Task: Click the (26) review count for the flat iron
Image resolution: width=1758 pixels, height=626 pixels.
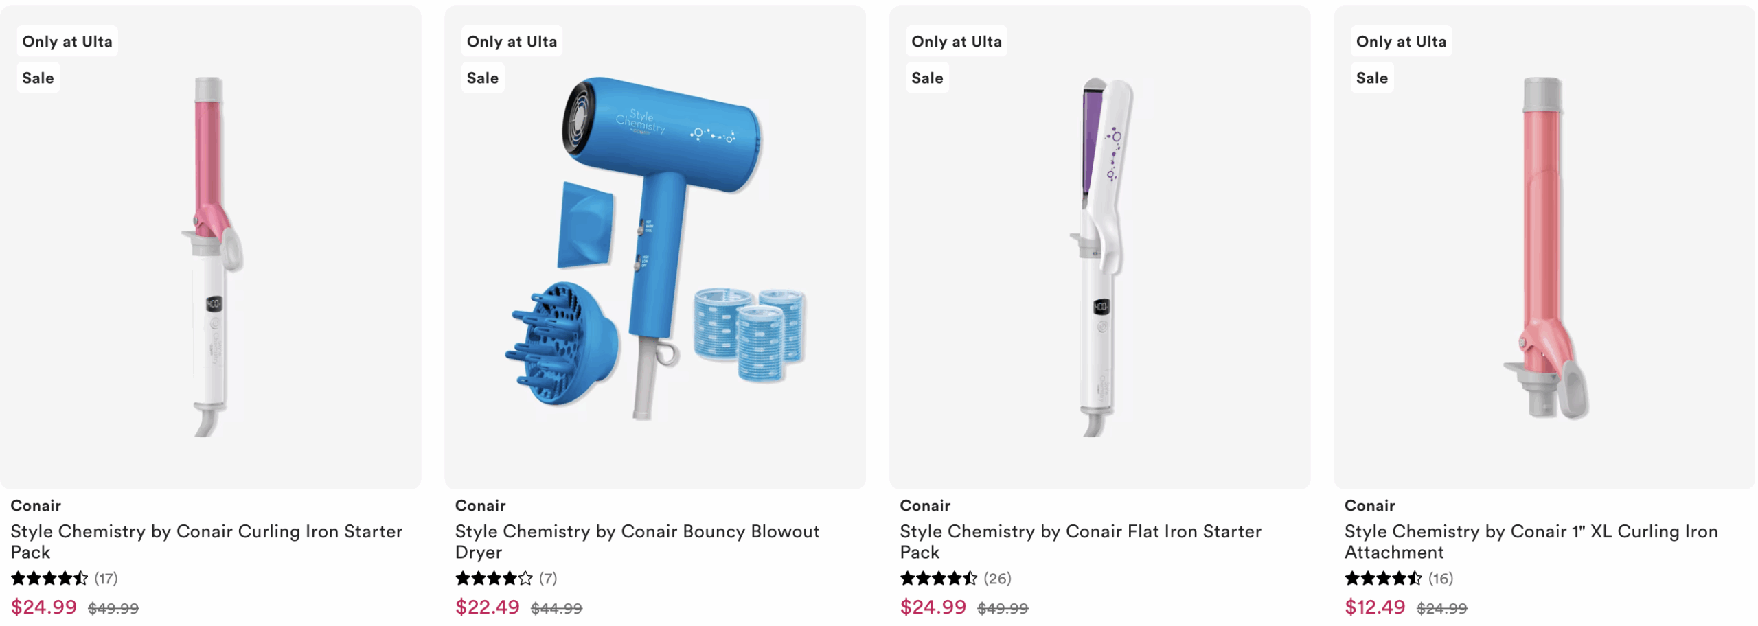Action: (x=997, y=579)
